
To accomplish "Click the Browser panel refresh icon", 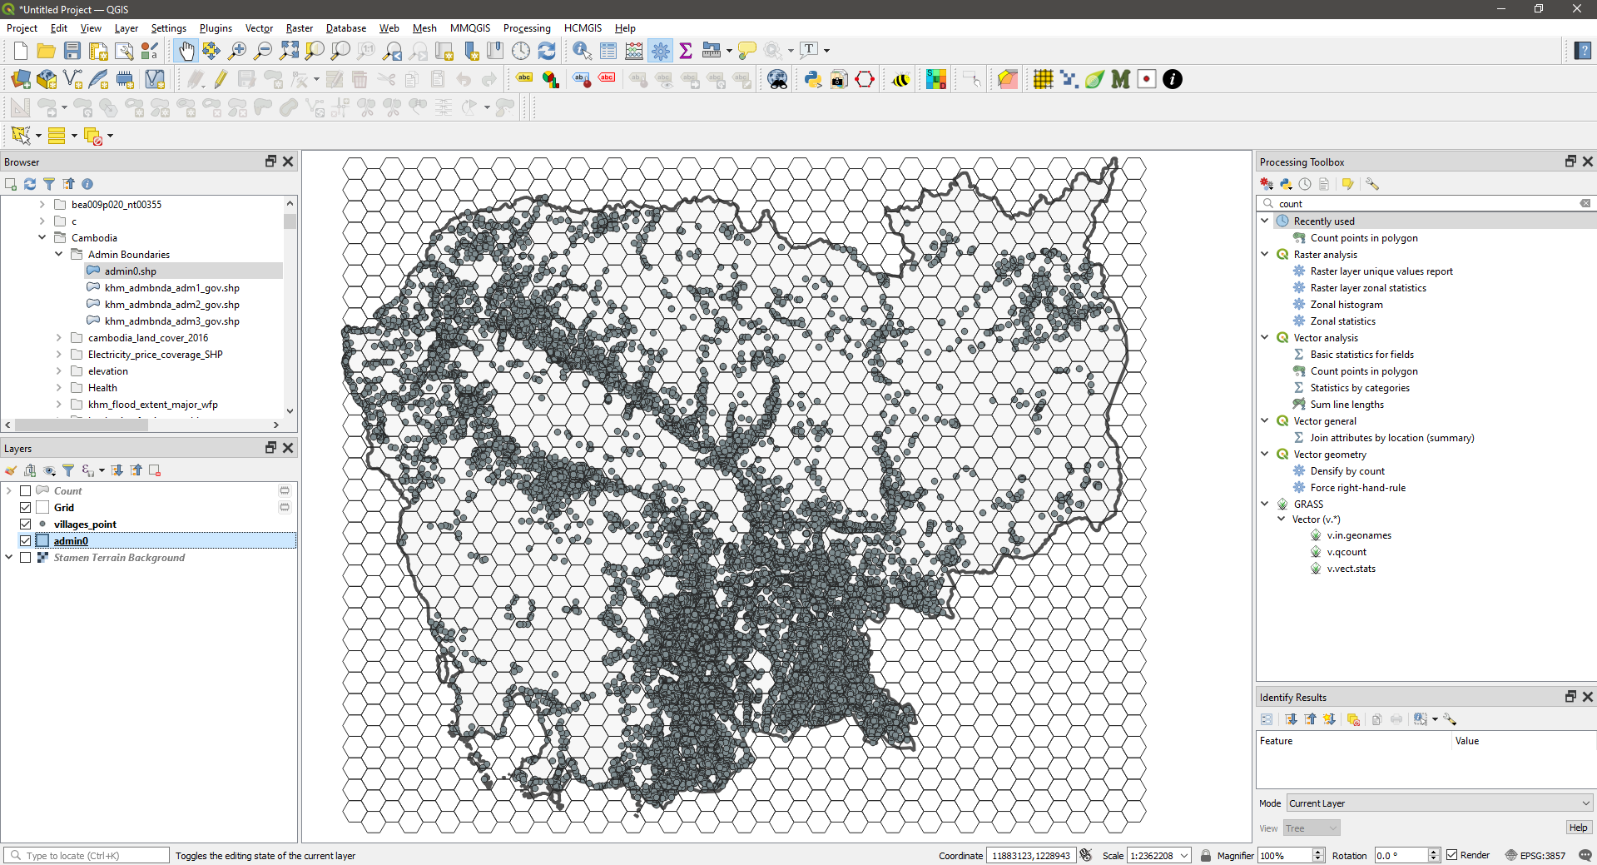I will (30, 184).
